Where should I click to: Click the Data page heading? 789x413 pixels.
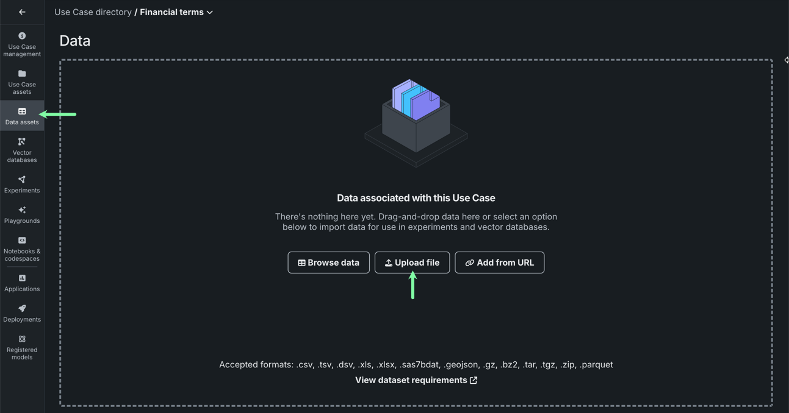[x=75, y=41]
